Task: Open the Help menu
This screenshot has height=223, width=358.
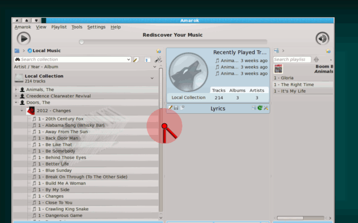Action: tap(116, 27)
